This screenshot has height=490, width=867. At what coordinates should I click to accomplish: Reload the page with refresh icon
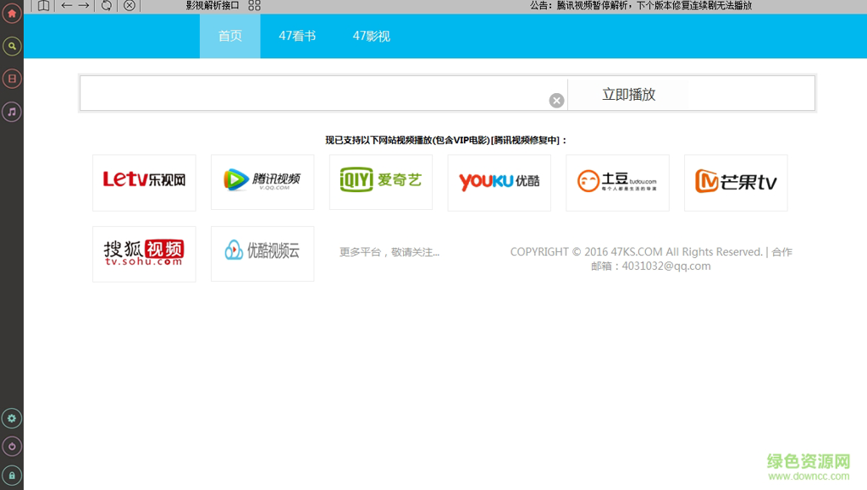click(x=106, y=6)
